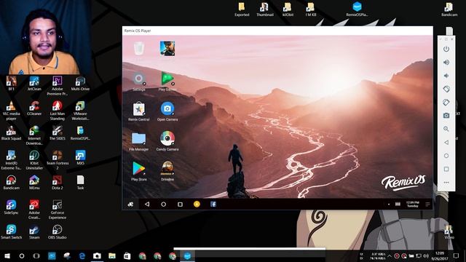Screen dimensions: 466x262
Task: Select the SideSync desktop shortcut
Action: click(x=12, y=207)
